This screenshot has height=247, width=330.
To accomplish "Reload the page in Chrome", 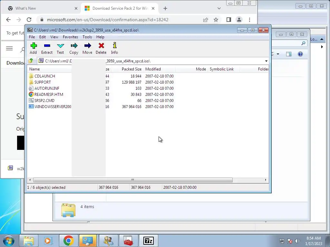I will click(x=29, y=20).
